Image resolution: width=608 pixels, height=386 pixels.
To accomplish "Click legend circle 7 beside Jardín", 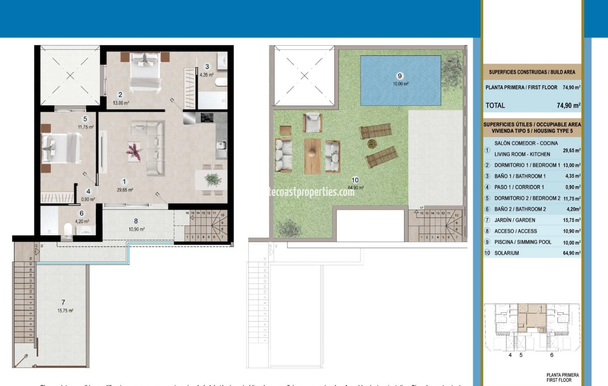I will pyautogui.click(x=487, y=220).
